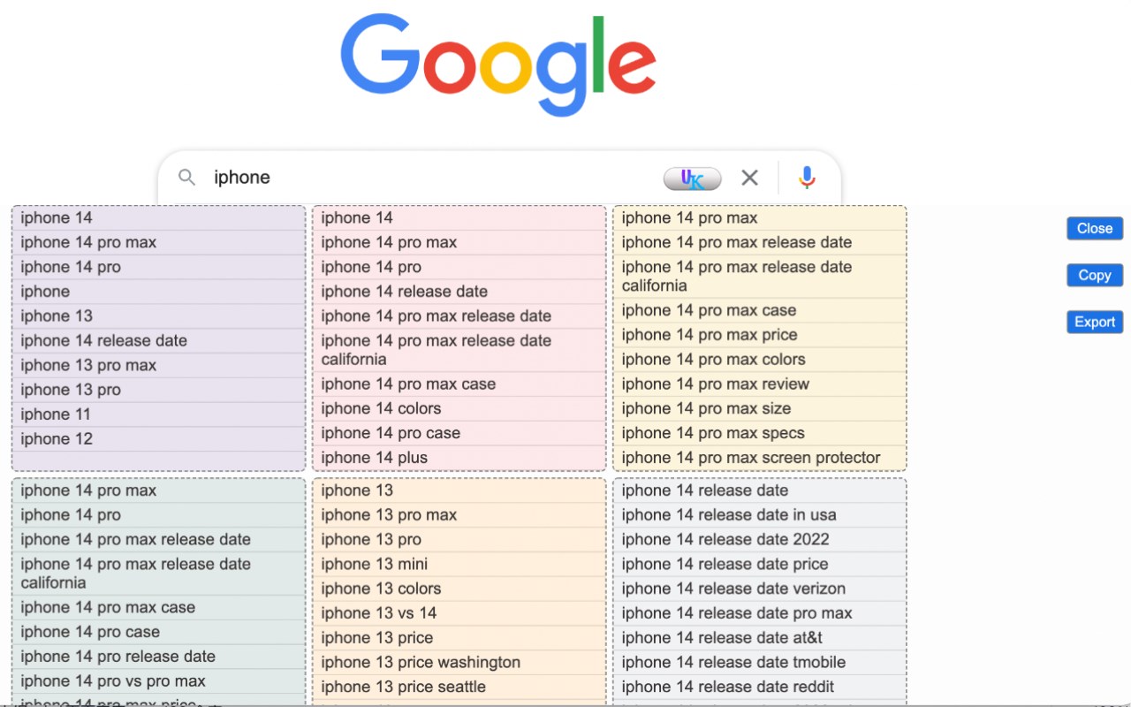1131x707 pixels.
Task: Select "iphone 14 colors" suggestion
Action: [x=381, y=408]
